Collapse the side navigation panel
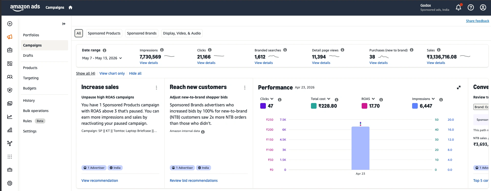491x191 pixels. (64, 24)
